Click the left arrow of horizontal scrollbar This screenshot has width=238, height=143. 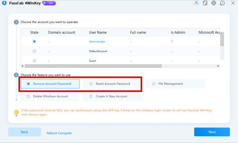click(23, 66)
